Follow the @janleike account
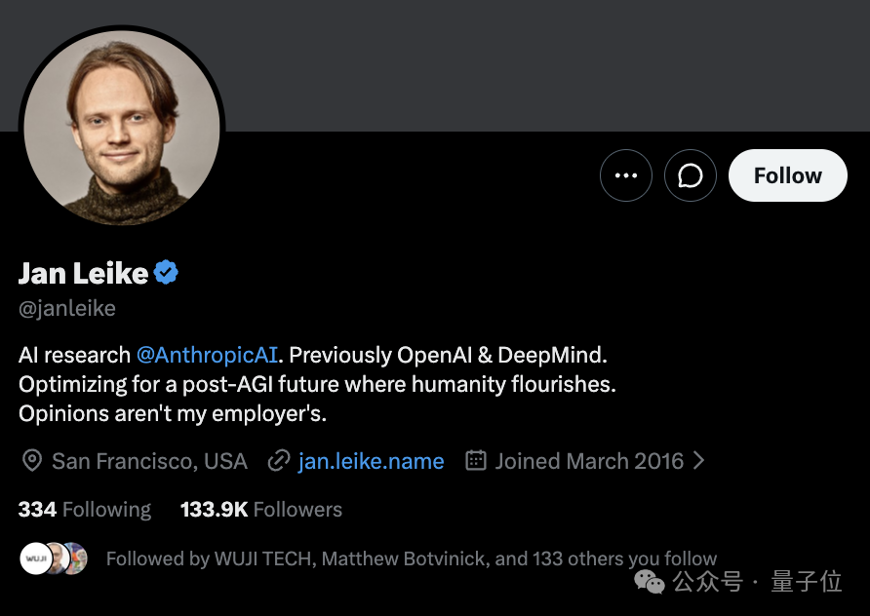The image size is (870, 616). [787, 175]
